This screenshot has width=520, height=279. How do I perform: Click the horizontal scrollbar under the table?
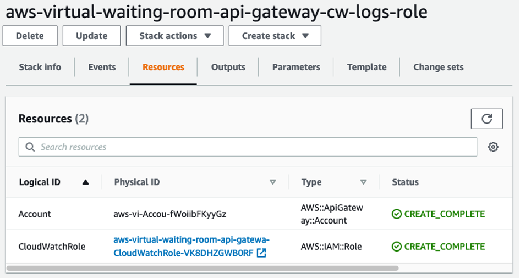(x=202, y=269)
